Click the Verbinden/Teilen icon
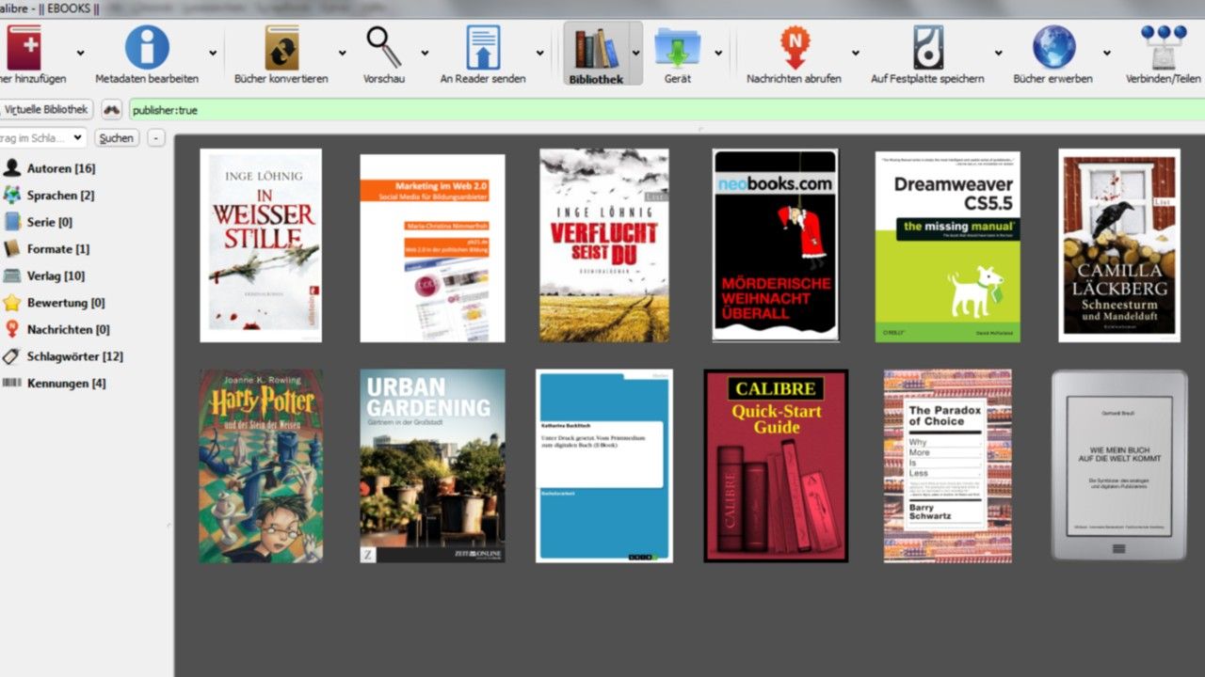 point(1164,47)
